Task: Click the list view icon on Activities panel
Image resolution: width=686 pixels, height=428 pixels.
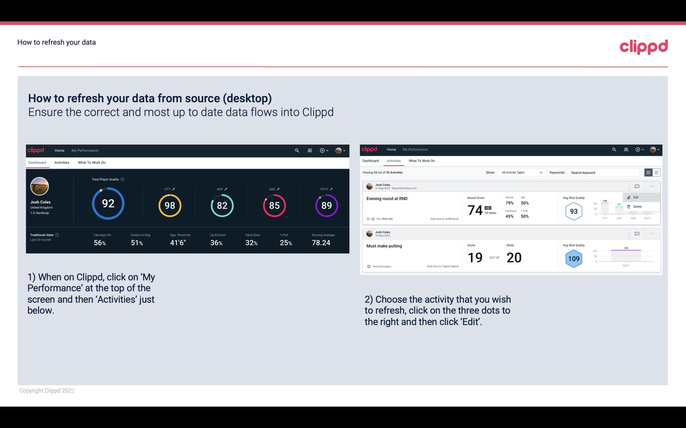Action: coord(649,172)
